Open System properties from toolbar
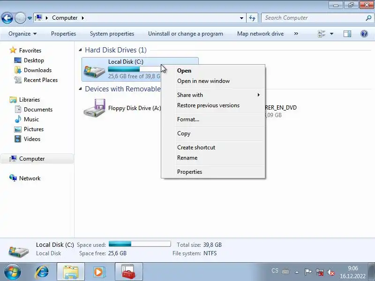Image resolution: width=375 pixels, height=281 pixels. coord(112,34)
